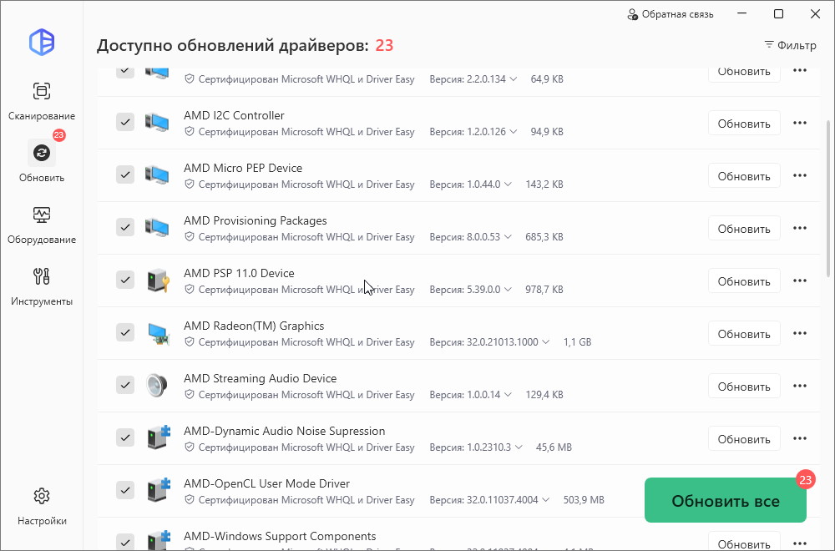835x551 pixels.
Task: Uncheck the AMD-Dynamic Audio Noise Supression checkbox
Action: [x=125, y=438]
